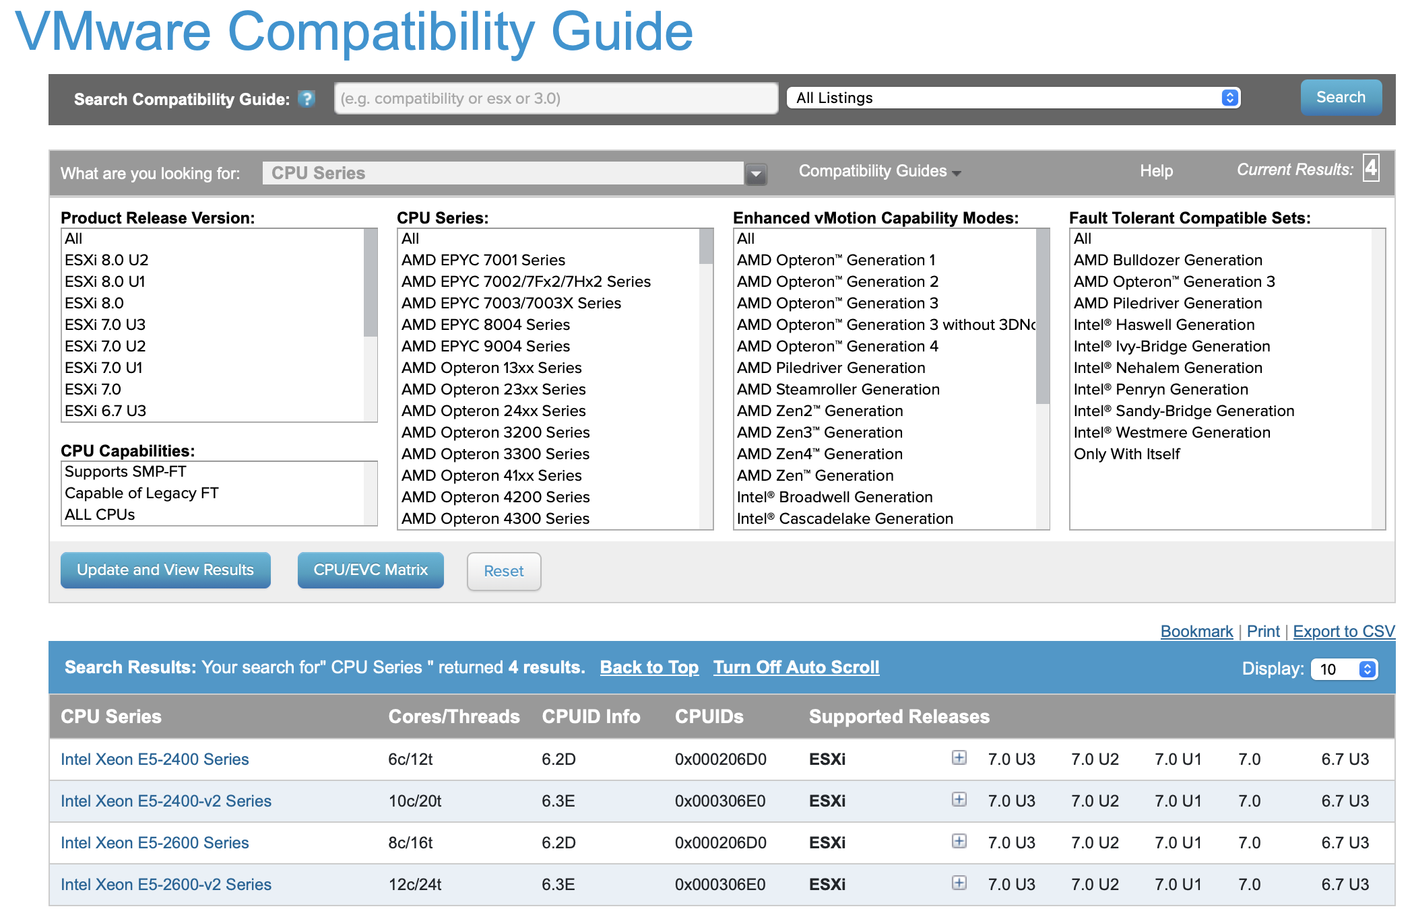Click Export to CSV link
Screen dimensions: 1412x917
point(1344,632)
